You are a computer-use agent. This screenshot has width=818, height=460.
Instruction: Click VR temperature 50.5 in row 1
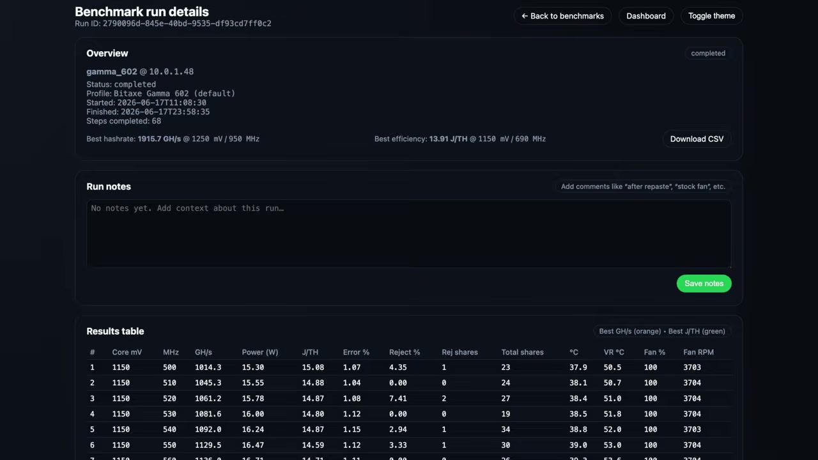tap(612, 367)
